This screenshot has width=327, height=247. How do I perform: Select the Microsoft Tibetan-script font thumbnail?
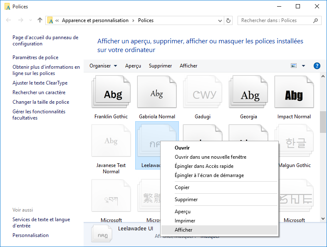pos(111,196)
